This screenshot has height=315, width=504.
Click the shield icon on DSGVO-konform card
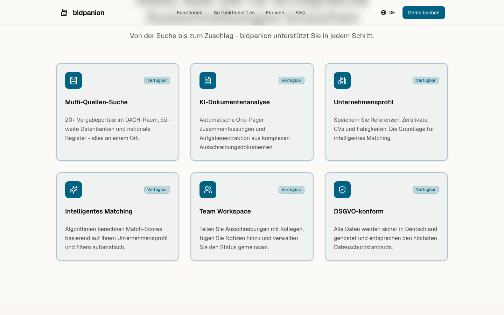coord(342,190)
